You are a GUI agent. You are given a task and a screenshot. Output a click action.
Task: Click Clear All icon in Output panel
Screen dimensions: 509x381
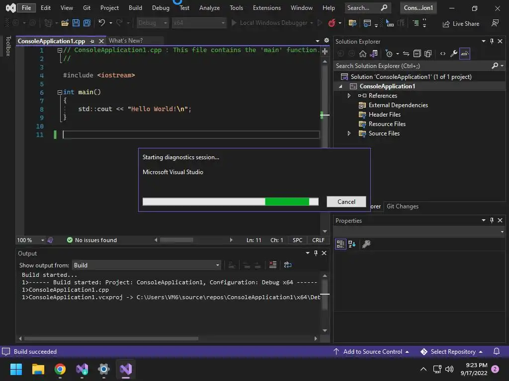(273, 265)
